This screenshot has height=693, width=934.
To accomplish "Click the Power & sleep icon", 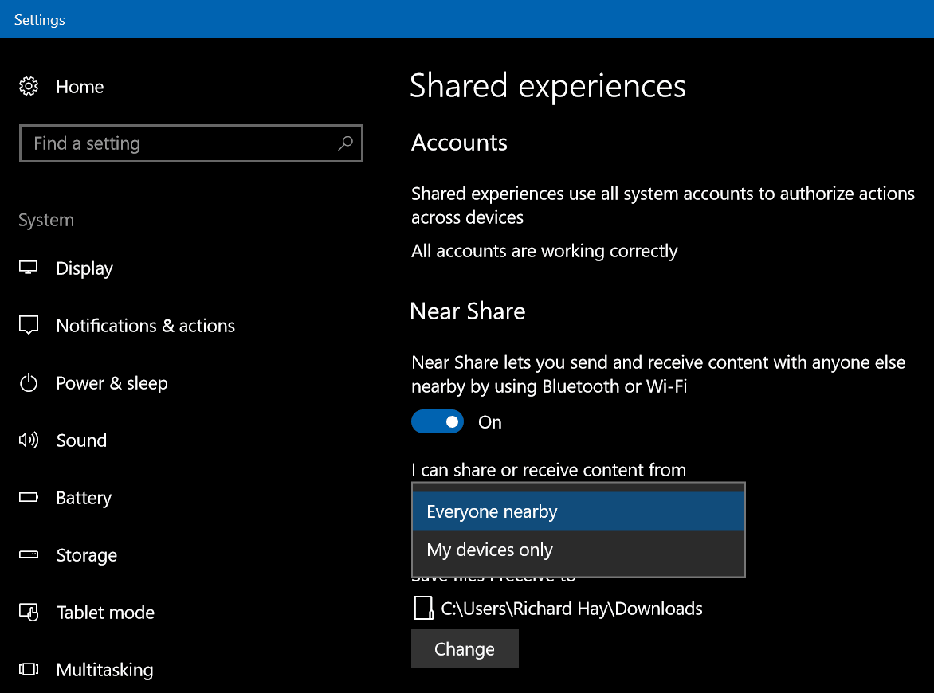I will [29, 383].
